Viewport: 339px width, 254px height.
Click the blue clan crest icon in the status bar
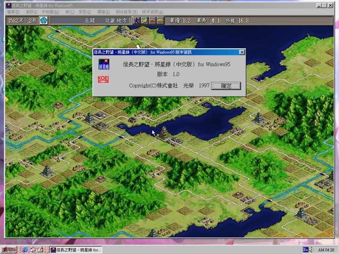tap(44, 21)
